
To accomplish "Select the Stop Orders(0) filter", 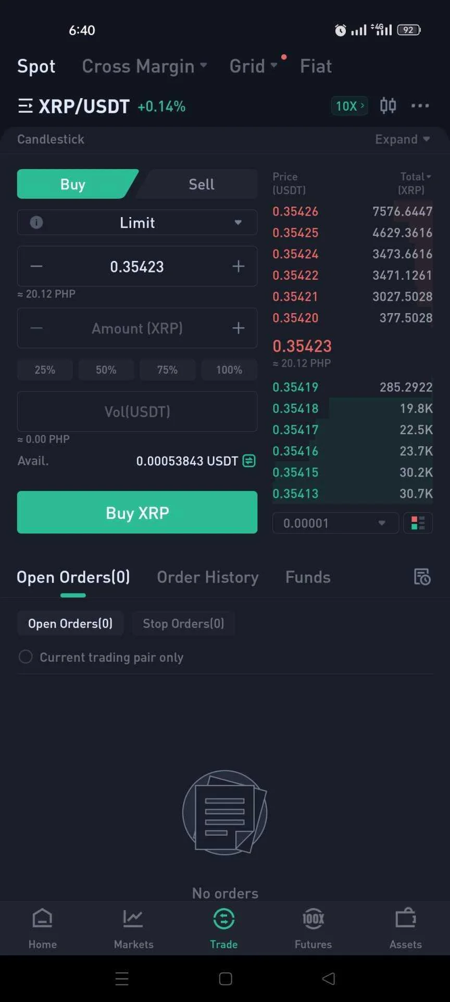I will [183, 624].
